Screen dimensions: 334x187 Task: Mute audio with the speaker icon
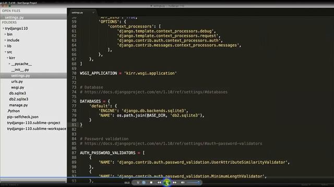[x=183, y=182]
